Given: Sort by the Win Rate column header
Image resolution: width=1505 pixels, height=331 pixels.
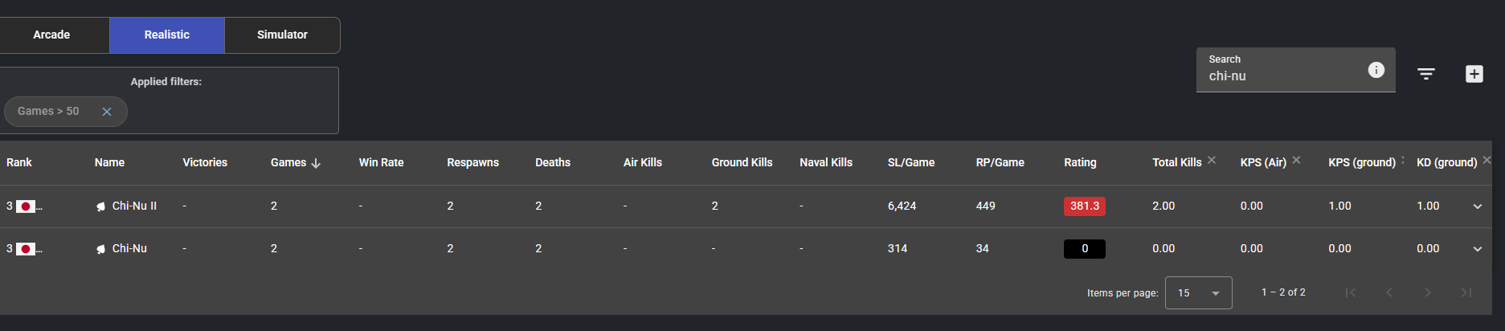Looking at the screenshot, I should [381, 162].
